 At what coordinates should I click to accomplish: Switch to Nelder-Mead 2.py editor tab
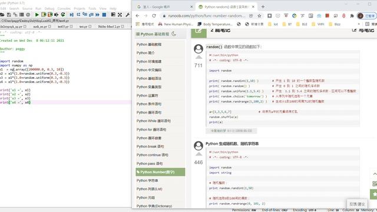(x=109, y=26)
